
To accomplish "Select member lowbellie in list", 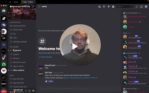I will pos(135,67).
